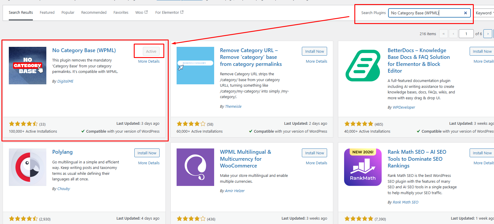Open the Keyword search type dropdown

point(484,13)
